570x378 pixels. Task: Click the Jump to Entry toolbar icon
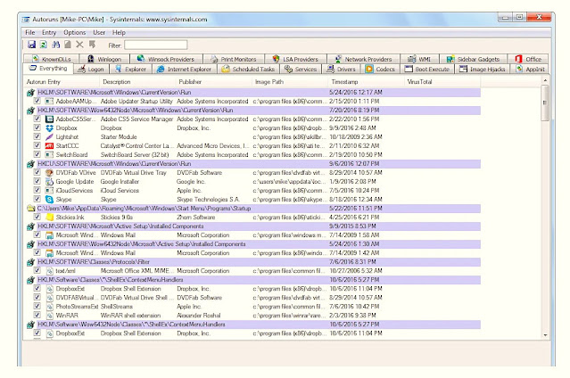[x=92, y=45]
